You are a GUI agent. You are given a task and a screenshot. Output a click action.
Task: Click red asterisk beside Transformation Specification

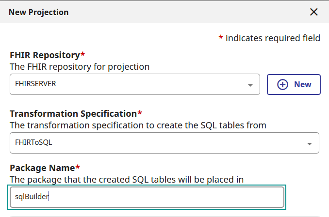140,112
